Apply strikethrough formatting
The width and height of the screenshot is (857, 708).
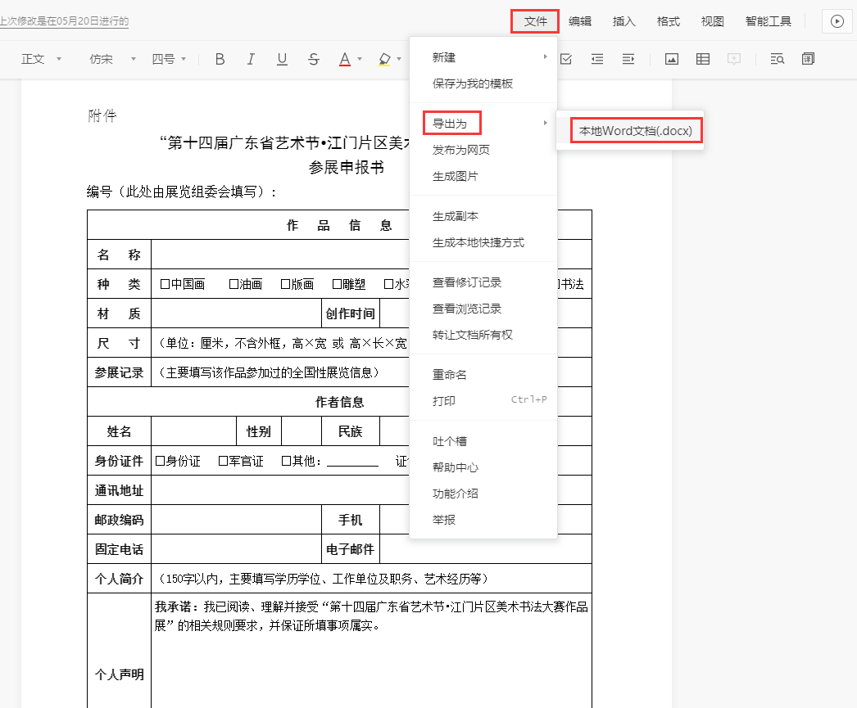tap(314, 59)
